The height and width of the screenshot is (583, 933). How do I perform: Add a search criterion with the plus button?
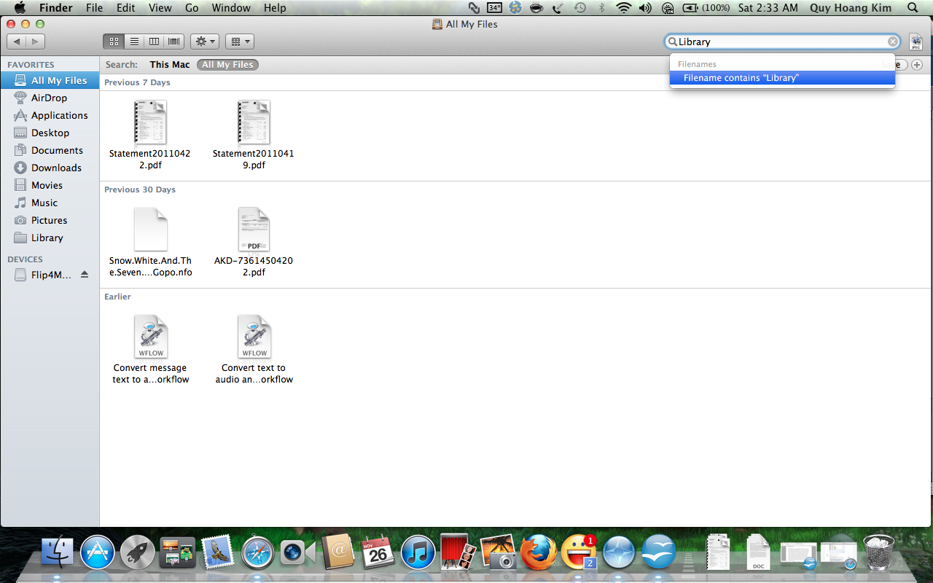(917, 65)
